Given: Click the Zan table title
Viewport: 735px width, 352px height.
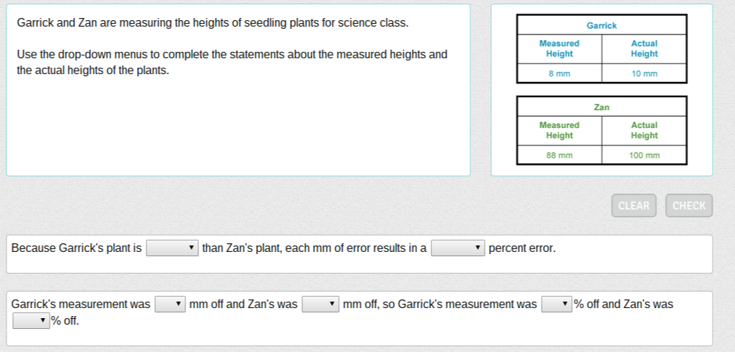Looking at the screenshot, I should tap(602, 107).
